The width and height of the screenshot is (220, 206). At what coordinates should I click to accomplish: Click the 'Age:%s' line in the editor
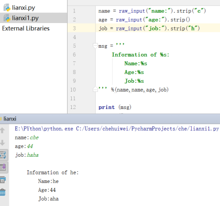(134, 72)
